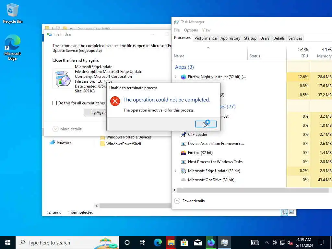The height and width of the screenshot is (249, 332).
Task: Open the Mail app from taskbar
Action: (197, 243)
